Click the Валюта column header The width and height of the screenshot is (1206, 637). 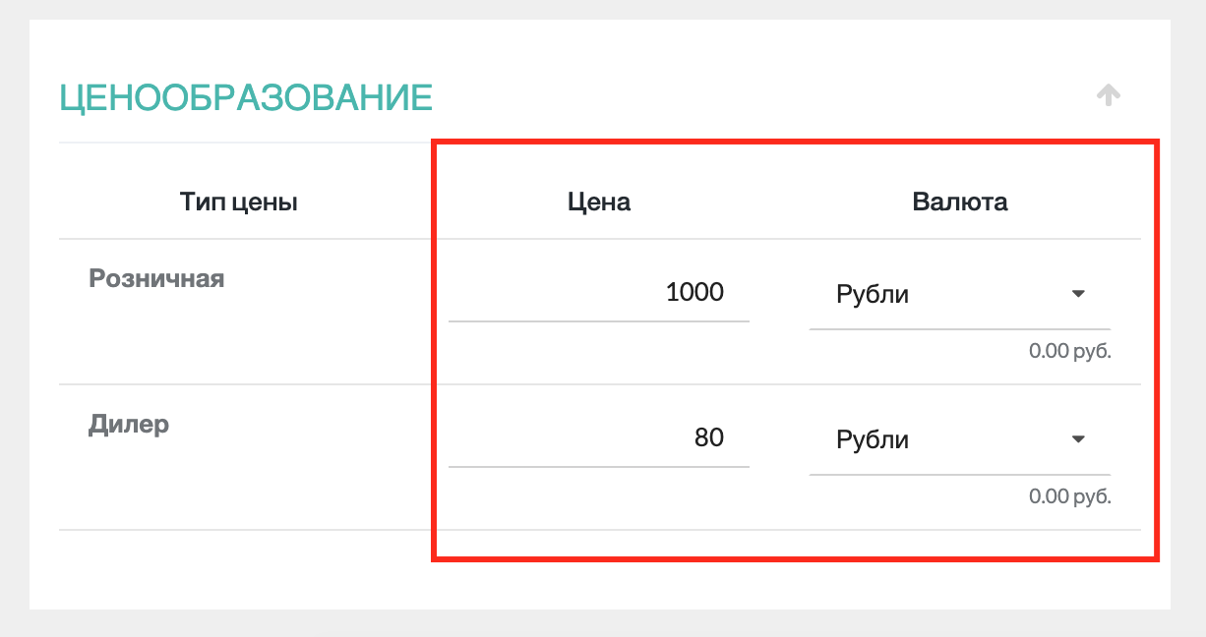coord(960,203)
